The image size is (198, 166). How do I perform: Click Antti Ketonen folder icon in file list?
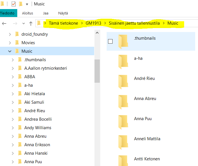coord(123,161)
